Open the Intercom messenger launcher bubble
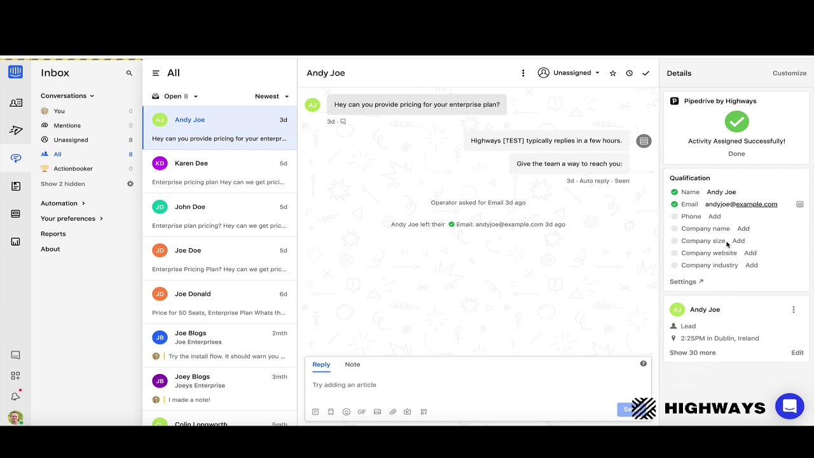The image size is (814, 458). [790, 406]
